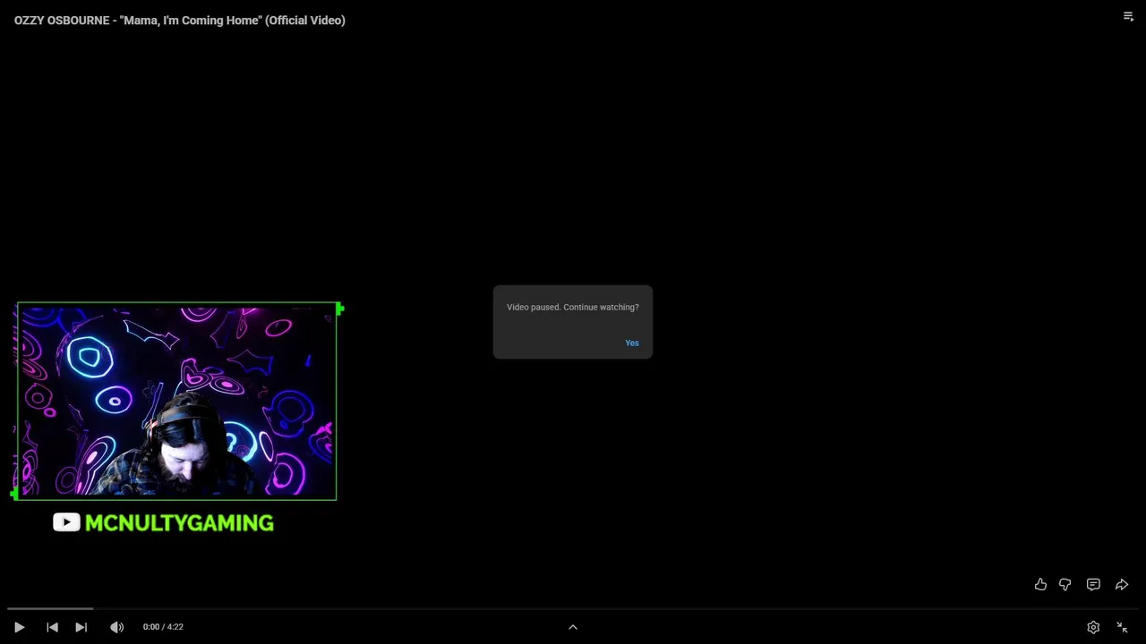Dislike the video with thumbs down
1146x644 pixels.
(1065, 584)
